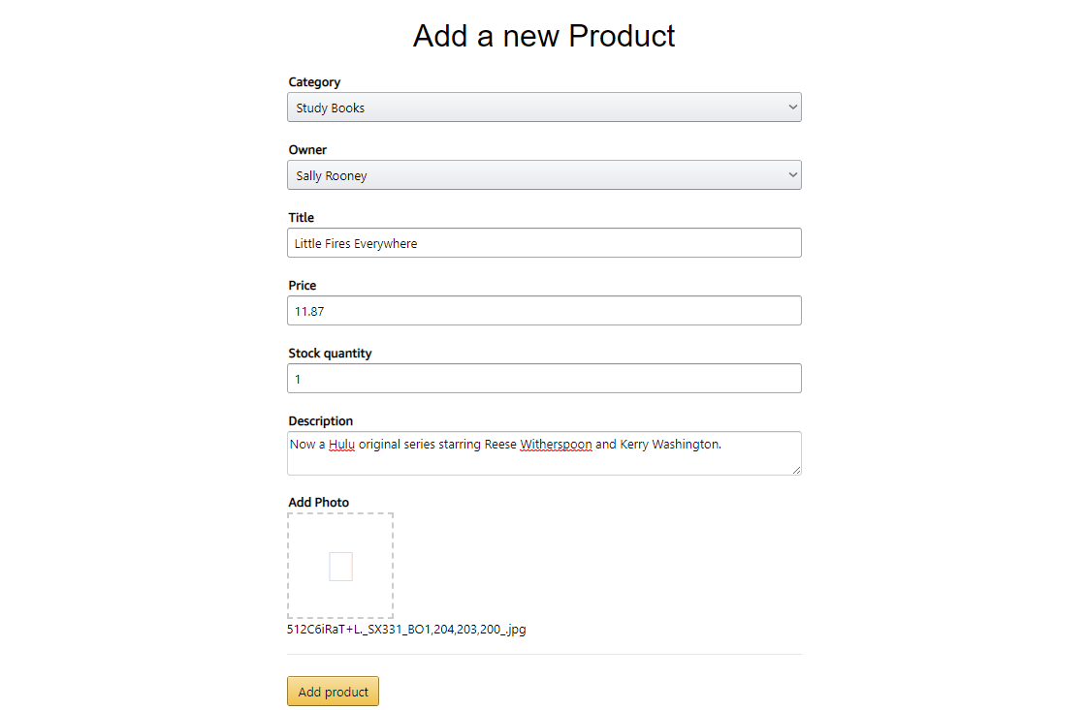The image size is (1088, 710).
Task: Click the Add product button
Action: [333, 692]
